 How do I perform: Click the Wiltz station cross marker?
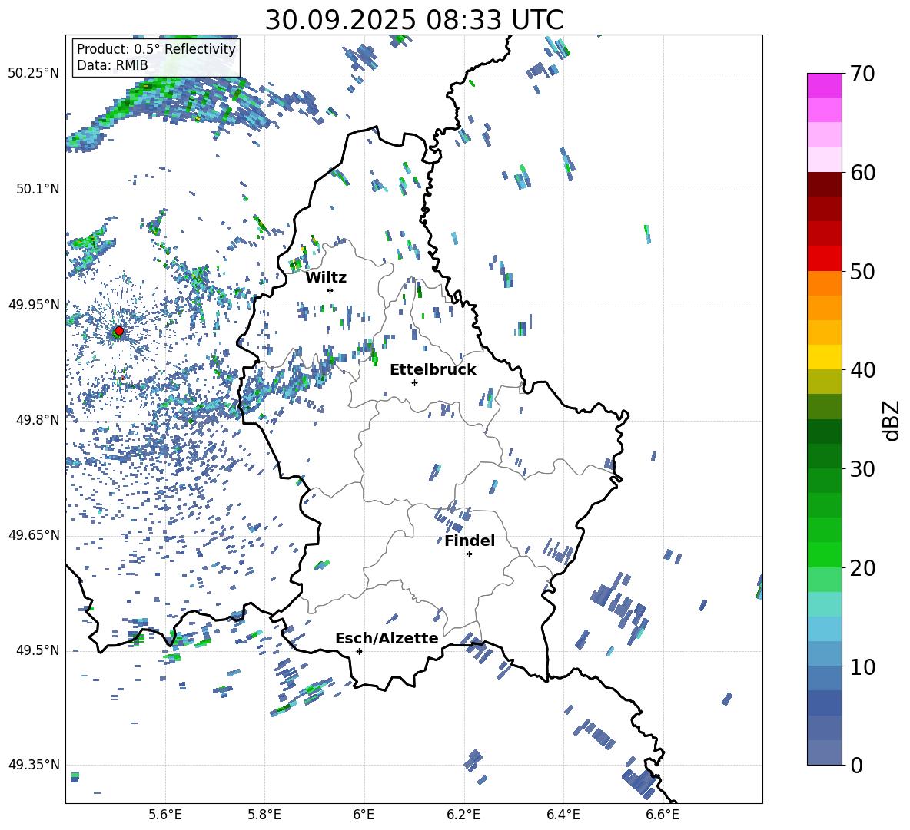click(330, 290)
